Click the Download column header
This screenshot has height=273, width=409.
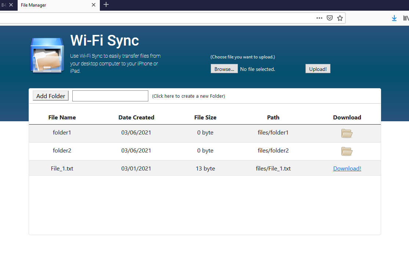click(347, 118)
